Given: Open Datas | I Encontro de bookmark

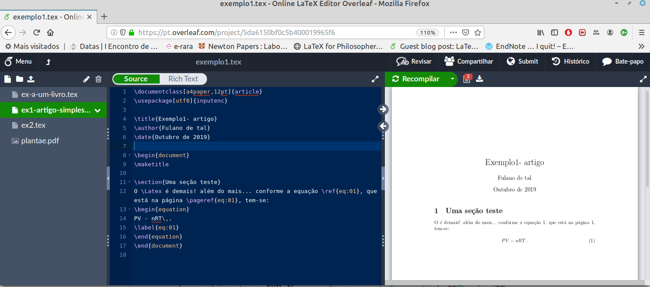Looking at the screenshot, I should [114, 46].
